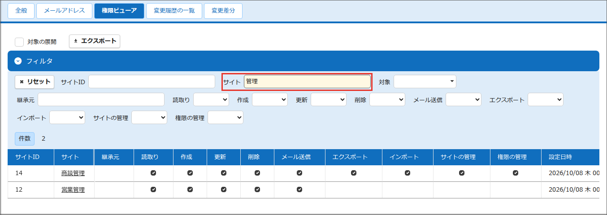Click 削除 check icon in 営業管理 row
The height and width of the screenshot is (215, 607).
(257, 189)
